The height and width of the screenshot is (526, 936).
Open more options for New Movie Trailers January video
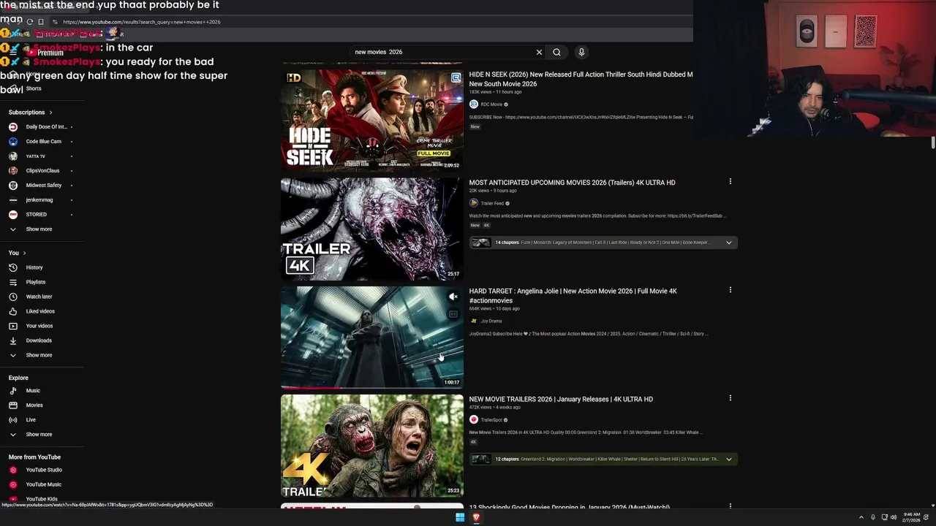tap(730, 398)
